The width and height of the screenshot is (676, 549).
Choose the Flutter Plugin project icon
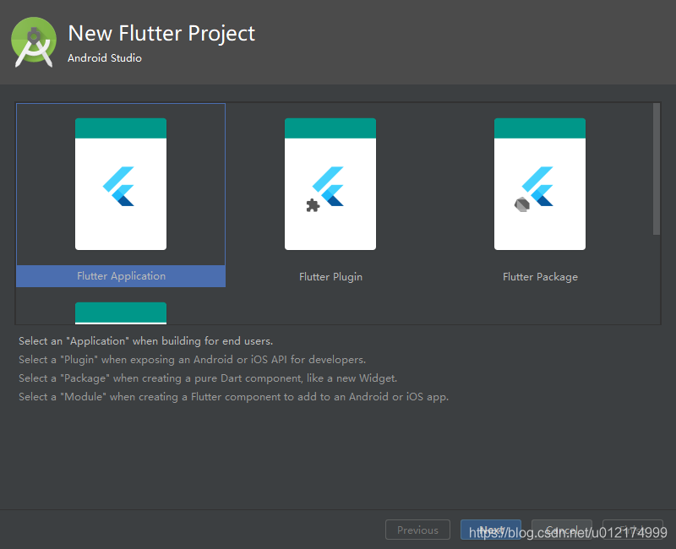(x=330, y=184)
